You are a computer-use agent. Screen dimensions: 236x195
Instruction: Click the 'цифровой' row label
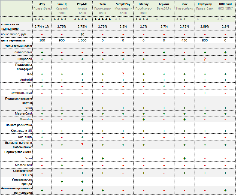point(25,59)
